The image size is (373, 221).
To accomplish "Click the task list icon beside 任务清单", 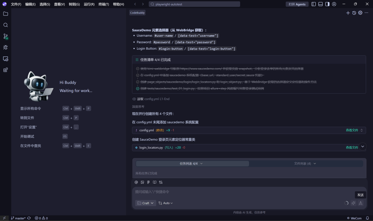I will [x=137, y=60].
